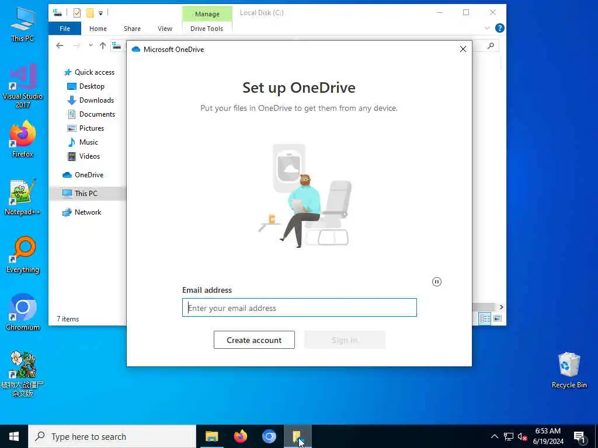This screenshot has width=598, height=448.
Task: Click the search magnifier in File Explorer
Action: click(491, 45)
